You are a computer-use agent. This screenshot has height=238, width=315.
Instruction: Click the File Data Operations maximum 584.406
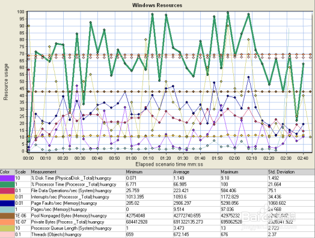[x=230, y=190]
